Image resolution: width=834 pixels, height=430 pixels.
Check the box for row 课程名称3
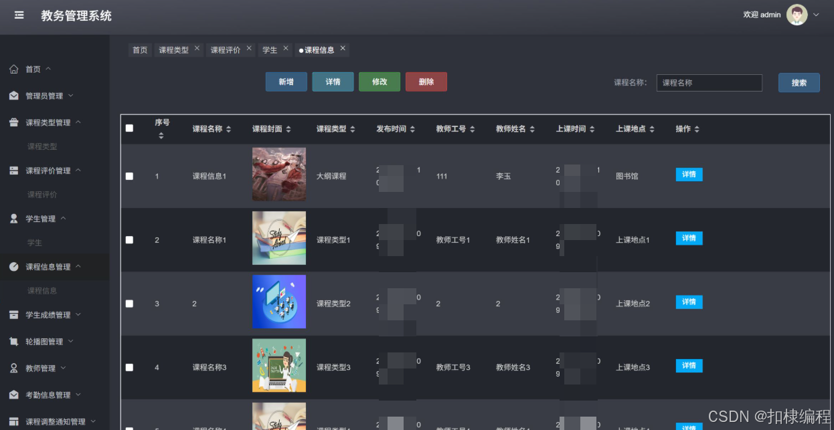coord(129,367)
